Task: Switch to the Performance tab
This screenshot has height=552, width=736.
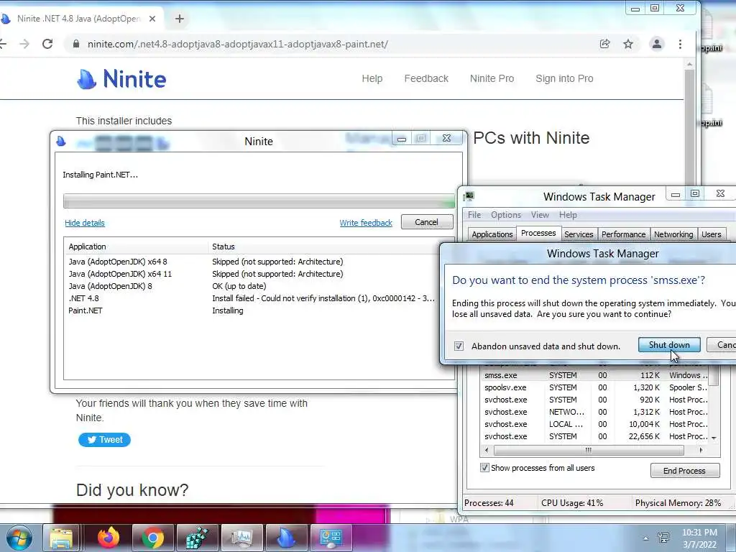Action: tap(623, 234)
